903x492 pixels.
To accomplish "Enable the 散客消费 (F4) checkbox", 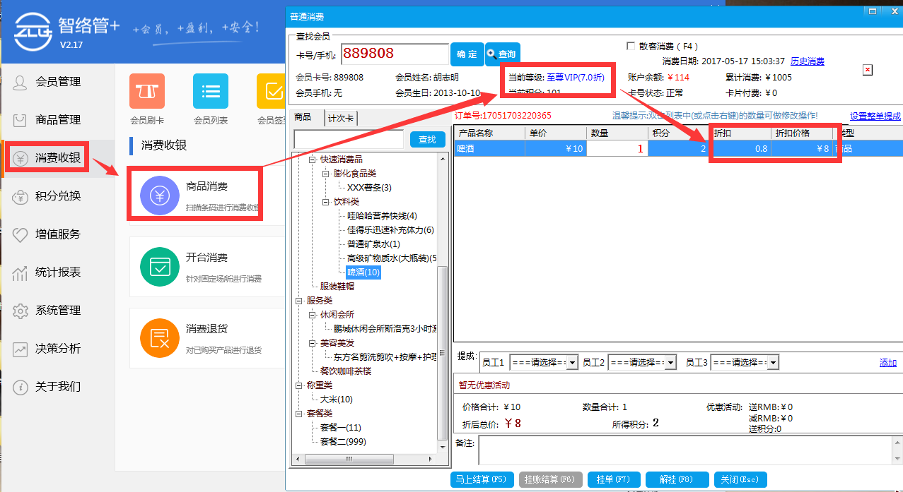I will tap(629, 45).
